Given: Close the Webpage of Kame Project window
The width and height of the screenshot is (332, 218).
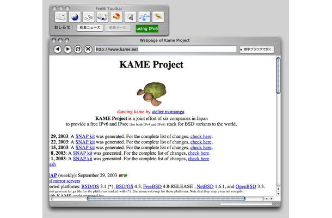Looking at the screenshot, I should click(54, 40).
